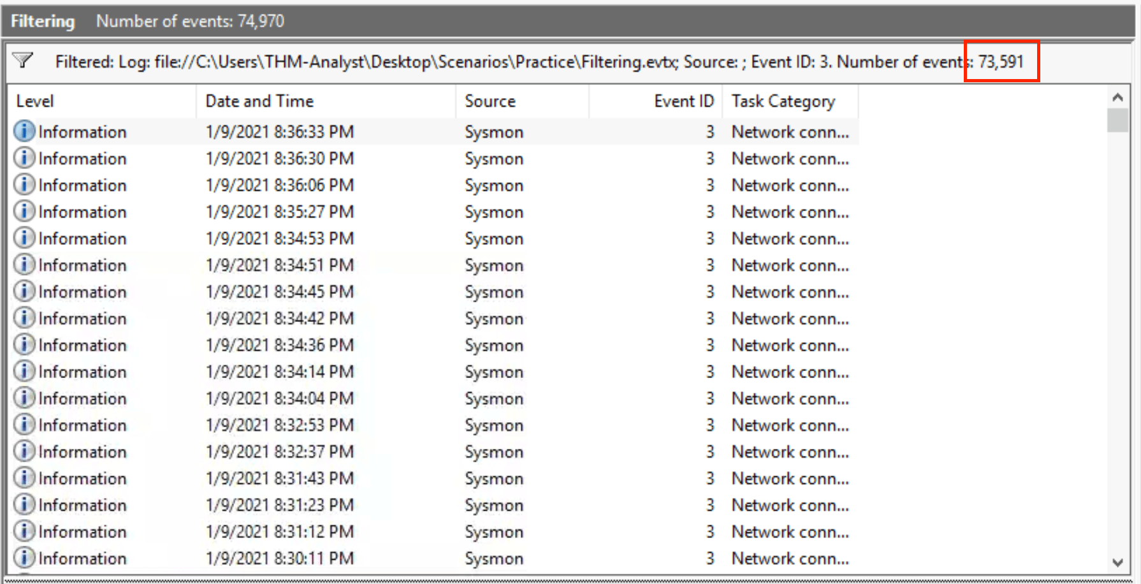1141x584 pixels.
Task: Click info icon of 8:34:04 PM event
Action: [24, 398]
